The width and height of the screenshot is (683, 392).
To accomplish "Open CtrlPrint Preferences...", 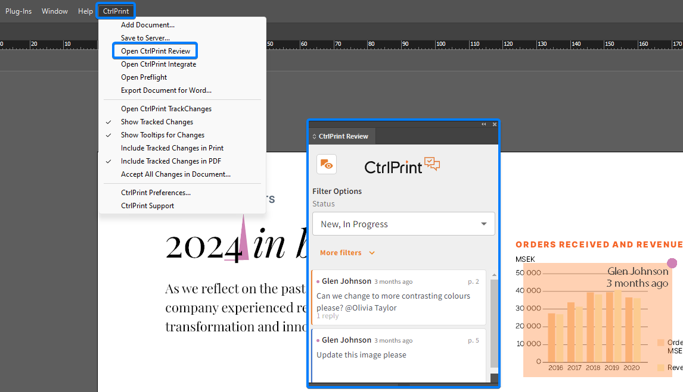I will [x=156, y=193].
